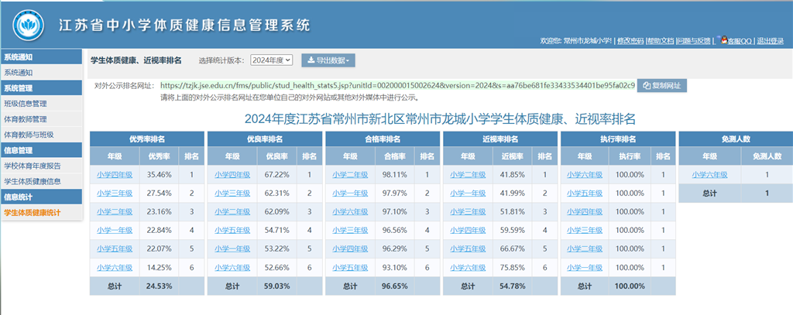Screen dimensions: 793x315
Task: Select 学生体质健康统计 in the sidebar
Action: [x=32, y=212]
